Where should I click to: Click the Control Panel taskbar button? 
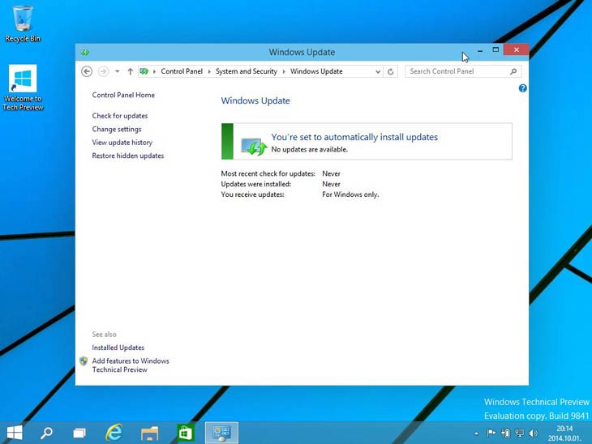(221, 433)
